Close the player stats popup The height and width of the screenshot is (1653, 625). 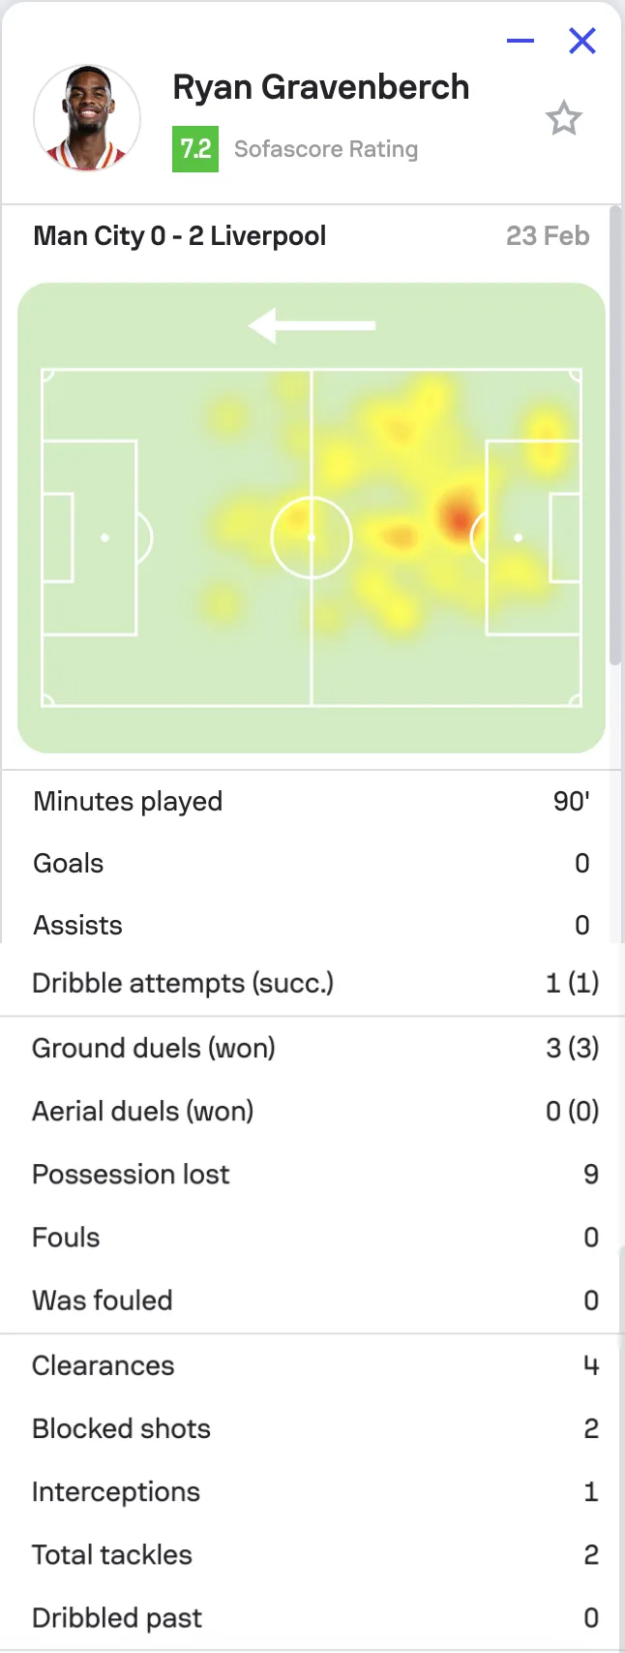(x=582, y=41)
